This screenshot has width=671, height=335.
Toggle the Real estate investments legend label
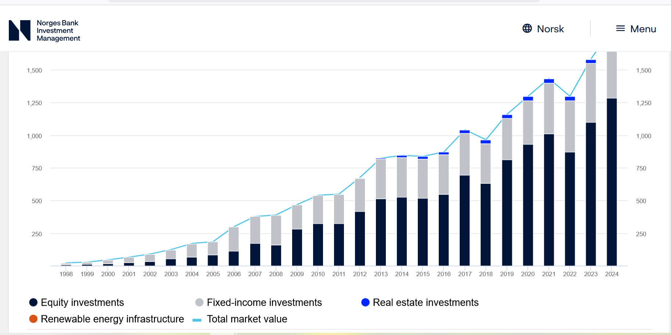tap(426, 302)
